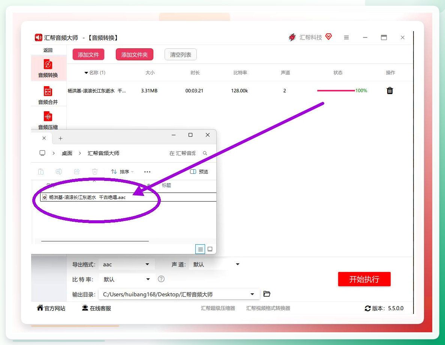Click the 汇帮音频大师 app logo

click(38, 37)
